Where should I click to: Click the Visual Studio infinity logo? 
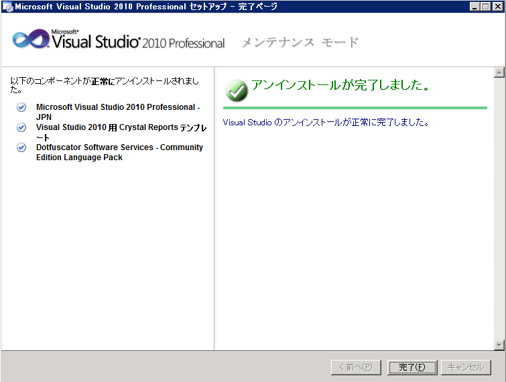(31, 40)
